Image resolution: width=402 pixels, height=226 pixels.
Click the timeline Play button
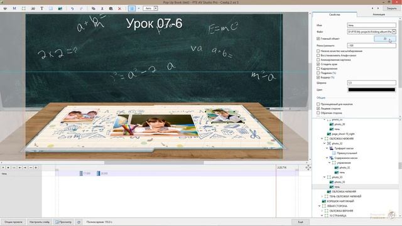click(3, 168)
